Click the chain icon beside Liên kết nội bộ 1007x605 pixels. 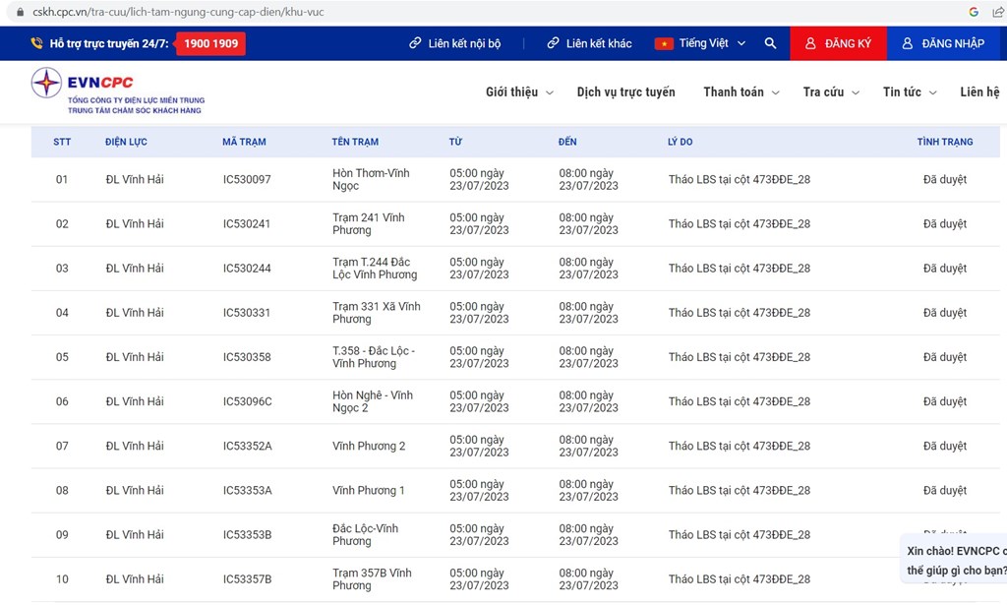pos(415,43)
